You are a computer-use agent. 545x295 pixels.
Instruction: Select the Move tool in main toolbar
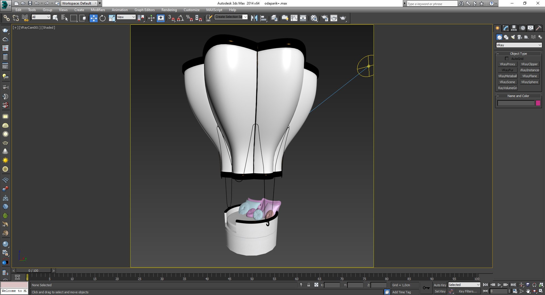[x=94, y=18]
